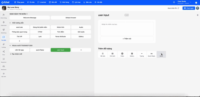Delete message with trash icon
Image resolution: width=200 pixels, height=97 pixels.
pos(198,15)
